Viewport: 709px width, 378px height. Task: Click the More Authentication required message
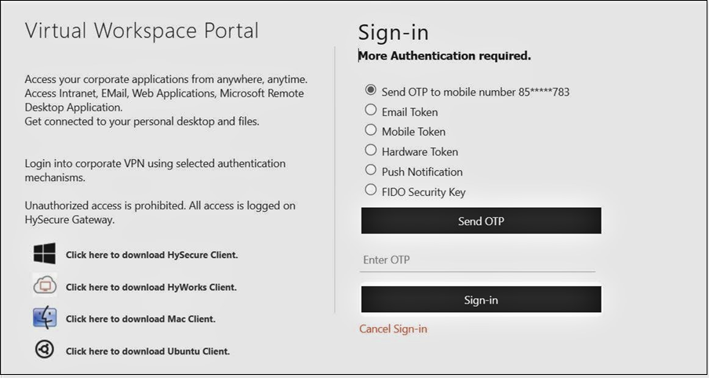445,56
